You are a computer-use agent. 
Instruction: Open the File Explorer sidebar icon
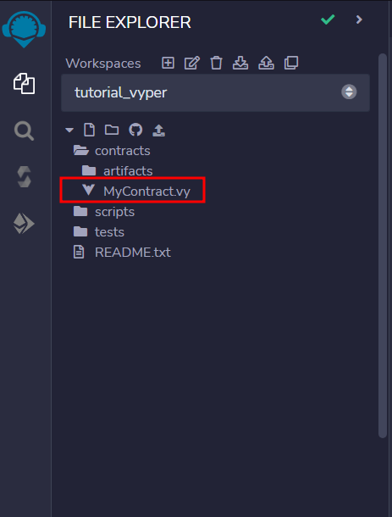pyautogui.click(x=24, y=83)
